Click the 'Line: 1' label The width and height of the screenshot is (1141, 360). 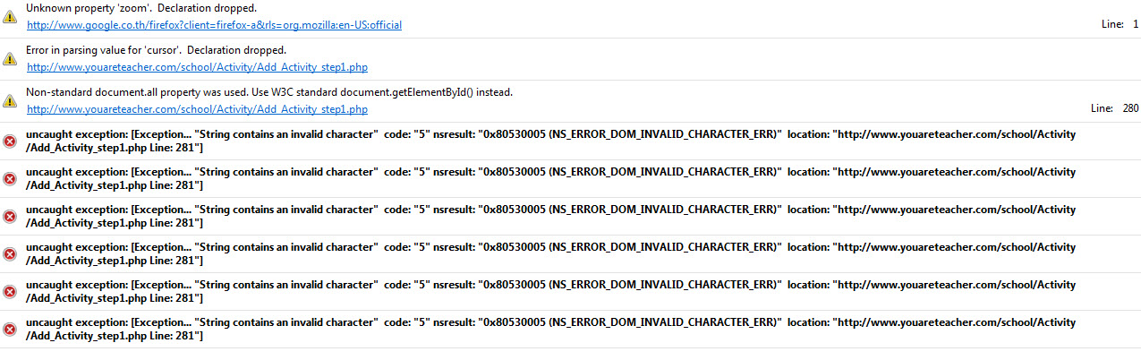[1120, 25]
